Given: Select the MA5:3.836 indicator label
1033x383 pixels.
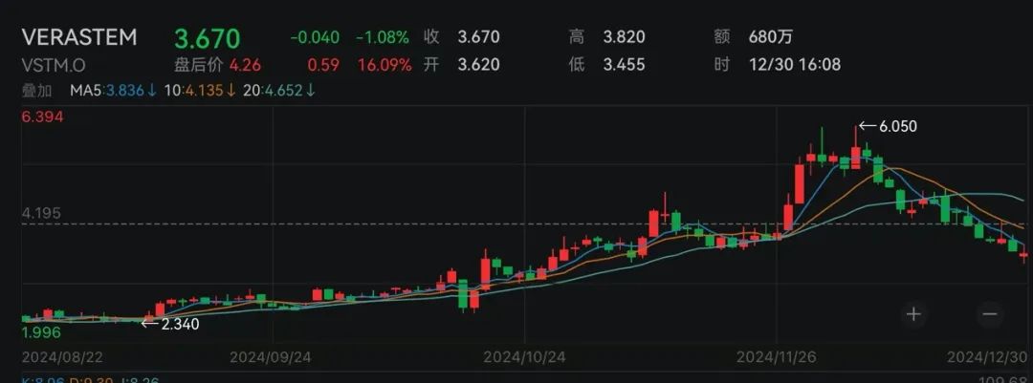Looking at the screenshot, I should [x=113, y=91].
